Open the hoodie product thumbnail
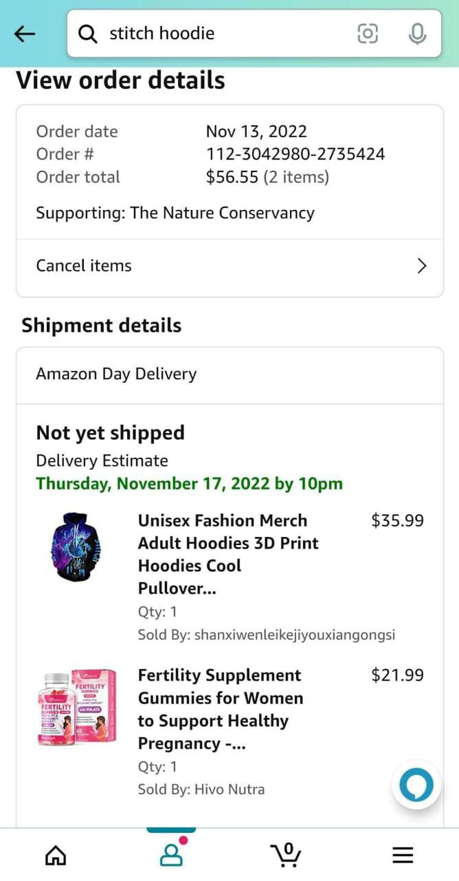 (x=77, y=547)
